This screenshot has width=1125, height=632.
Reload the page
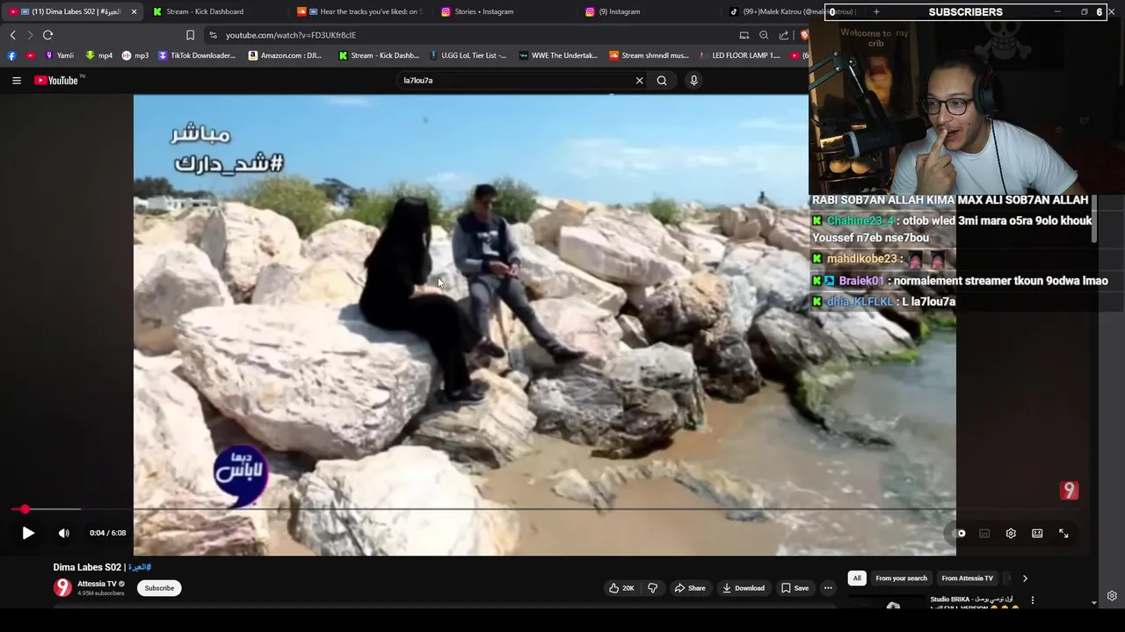(x=47, y=35)
